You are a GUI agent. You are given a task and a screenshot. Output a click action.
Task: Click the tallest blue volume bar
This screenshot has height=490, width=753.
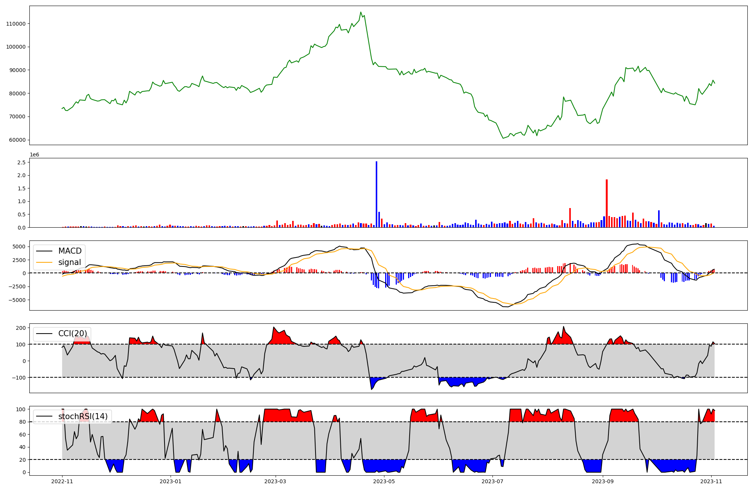click(x=376, y=194)
